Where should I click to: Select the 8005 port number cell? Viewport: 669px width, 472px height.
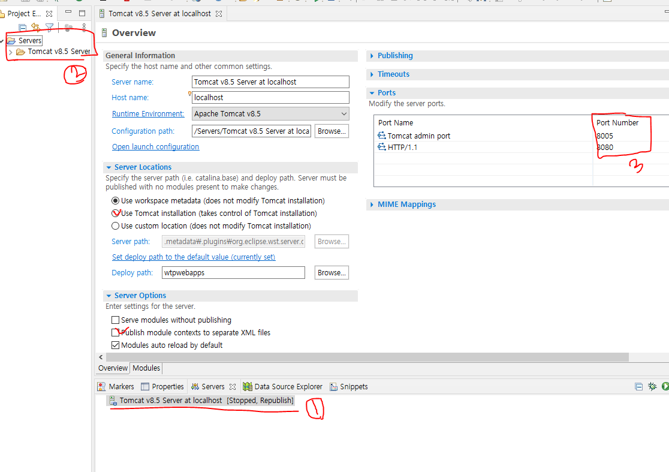tap(605, 136)
